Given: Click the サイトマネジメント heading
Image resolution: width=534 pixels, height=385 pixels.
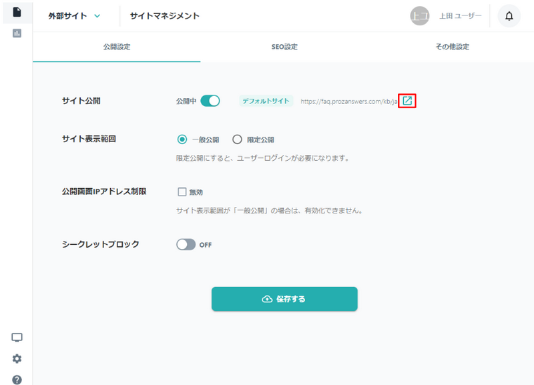Looking at the screenshot, I should (164, 16).
